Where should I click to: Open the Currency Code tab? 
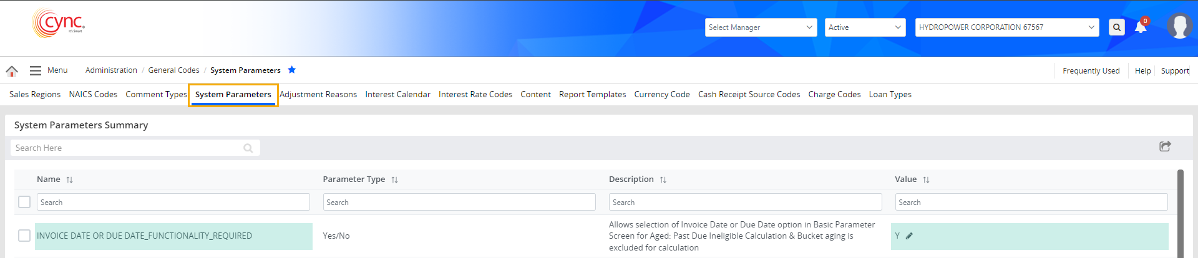pos(661,95)
